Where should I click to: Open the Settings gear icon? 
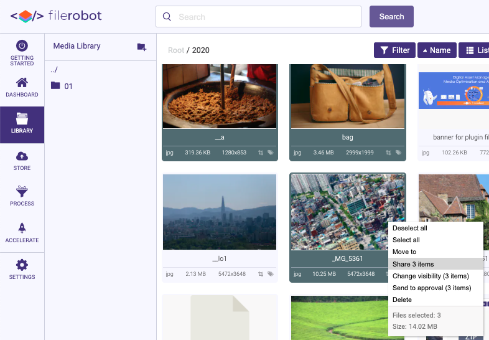22,265
